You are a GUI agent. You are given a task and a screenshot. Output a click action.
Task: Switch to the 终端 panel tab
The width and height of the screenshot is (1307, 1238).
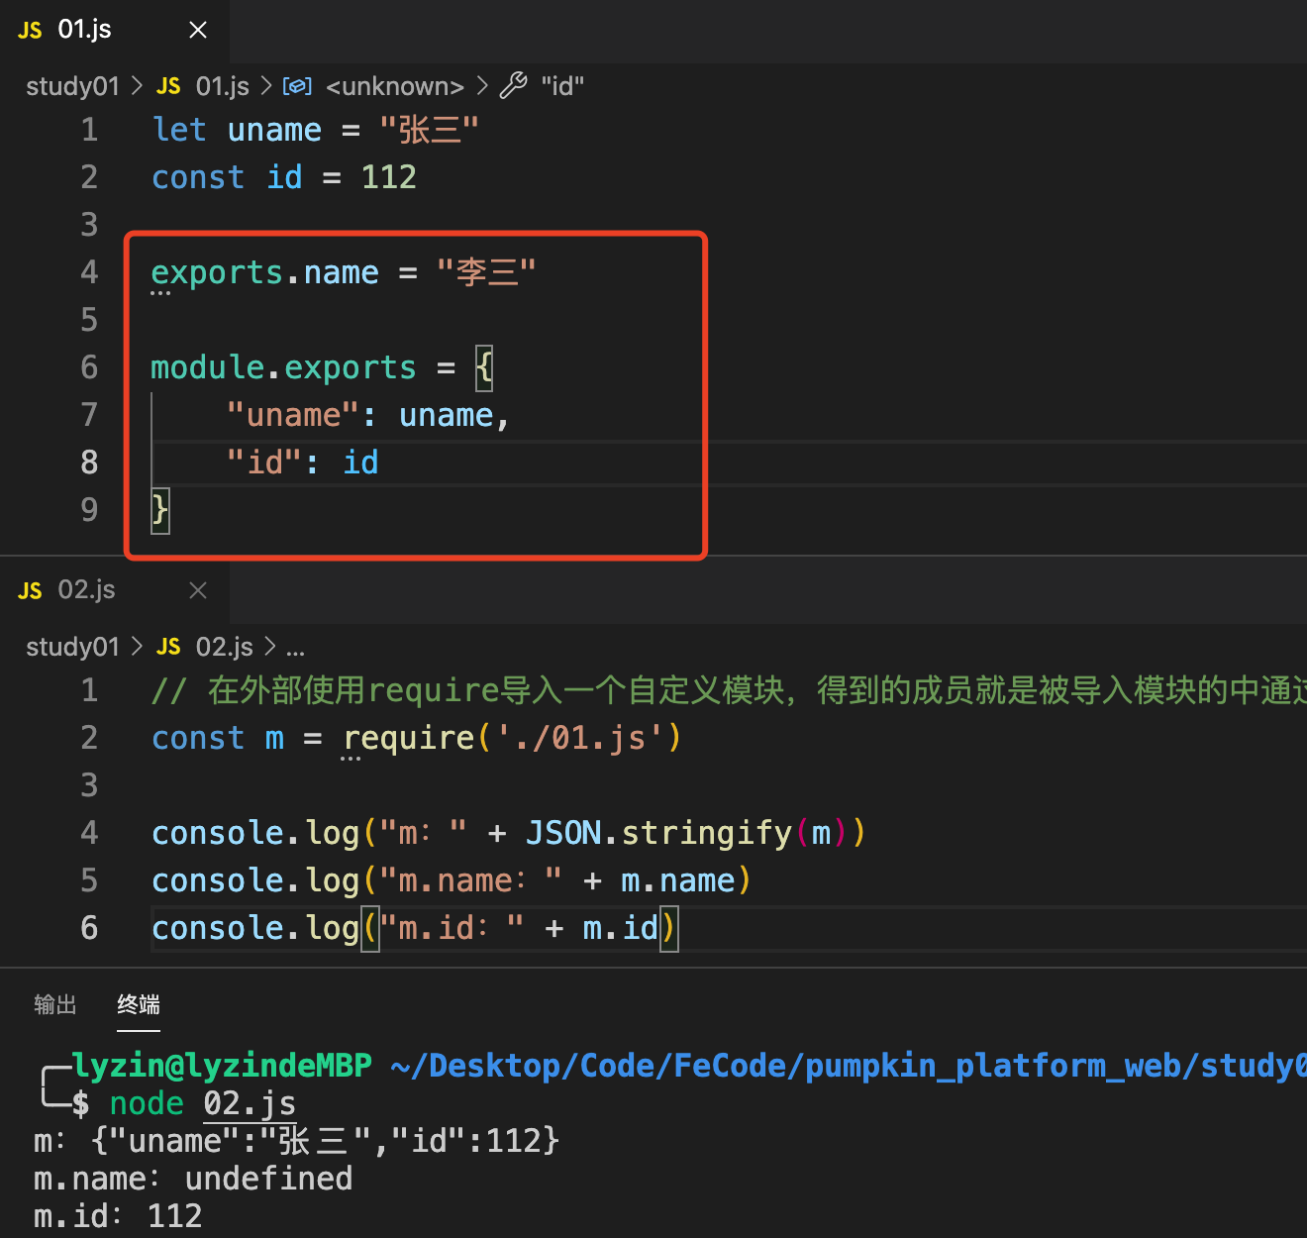(x=139, y=1005)
